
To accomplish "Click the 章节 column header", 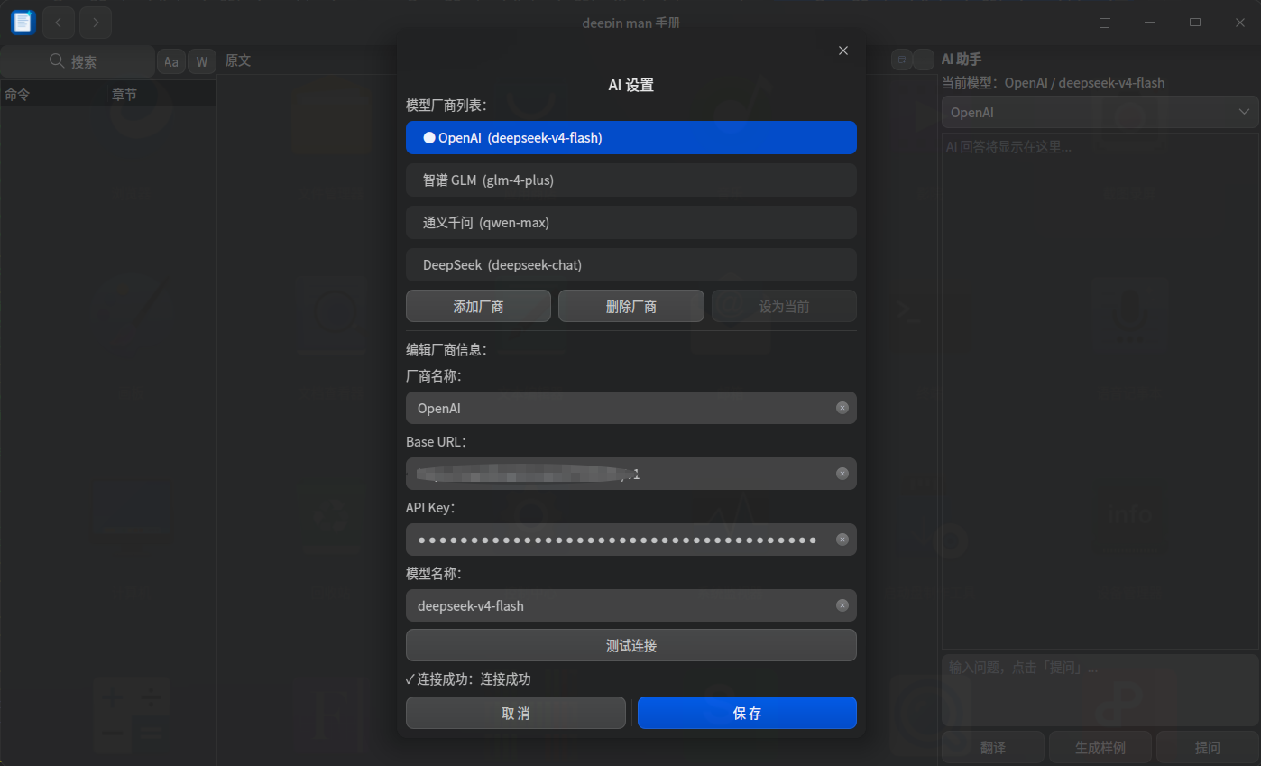I will click(x=161, y=94).
